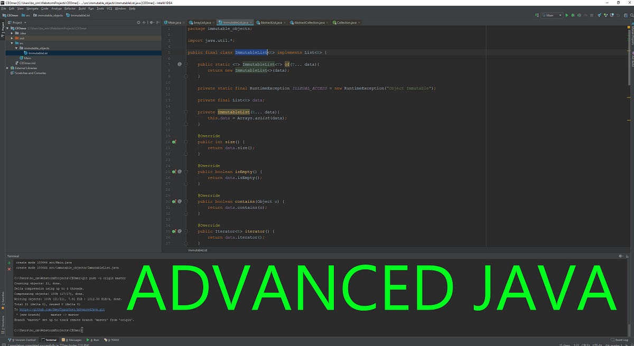634x346 pixels.
Task: Run Main with Coverage icon
Action: [579, 15]
